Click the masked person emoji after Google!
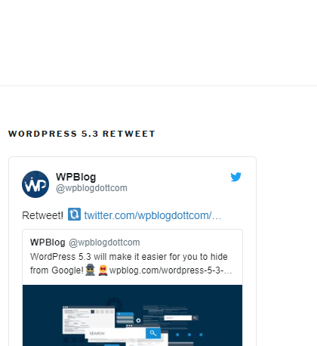Viewport: 317px width, 346px height. coord(103,270)
